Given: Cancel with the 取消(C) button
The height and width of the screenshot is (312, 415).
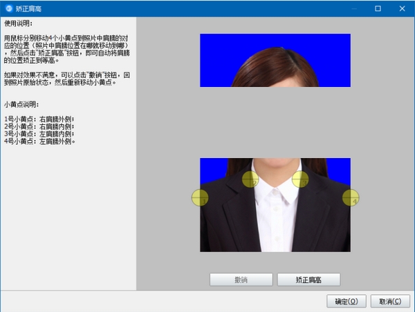Looking at the screenshot, I should coord(390,301).
